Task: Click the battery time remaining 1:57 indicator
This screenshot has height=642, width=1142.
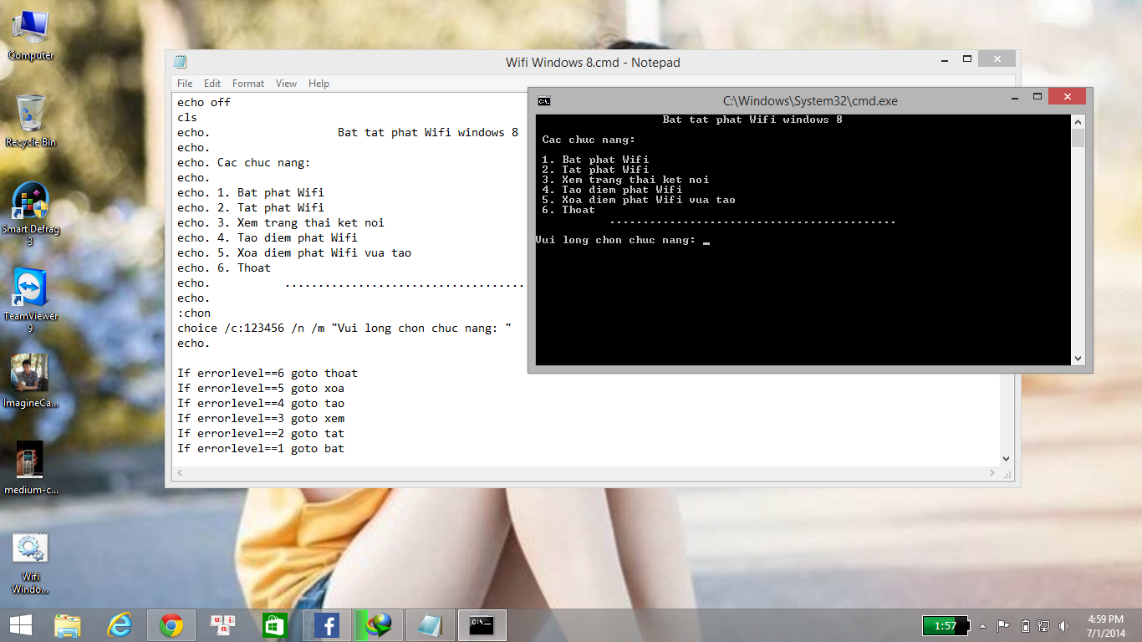Action: [x=946, y=625]
